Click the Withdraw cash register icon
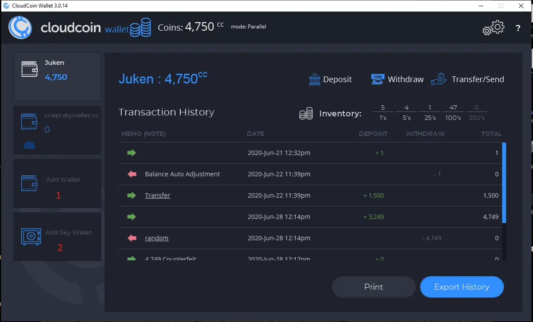 click(378, 80)
